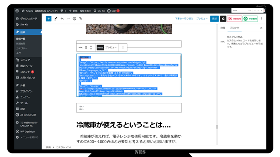Click the green 91/100 SEO score indicator
280x157 pixels.
[x=250, y=19]
